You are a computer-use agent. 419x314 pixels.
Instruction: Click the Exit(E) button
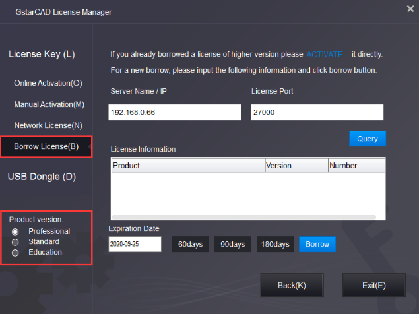[x=374, y=285]
